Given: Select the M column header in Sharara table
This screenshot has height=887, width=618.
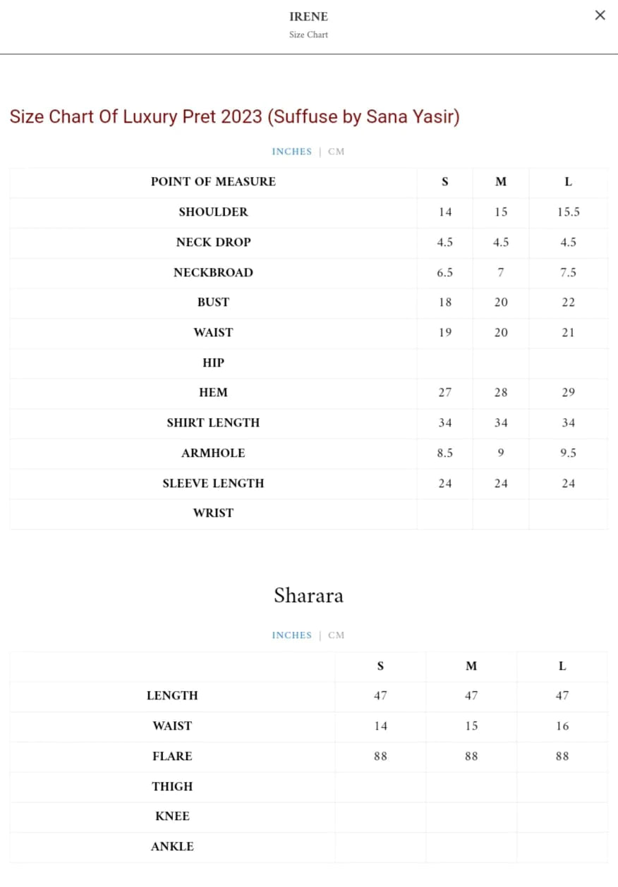Looking at the screenshot, I should (x=471, y=666).
